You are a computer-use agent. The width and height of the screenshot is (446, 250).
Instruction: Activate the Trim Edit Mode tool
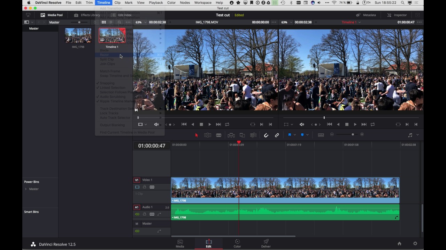point(208,135)
